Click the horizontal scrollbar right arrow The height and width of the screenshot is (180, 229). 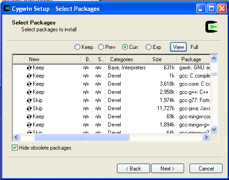pos(206,137)
